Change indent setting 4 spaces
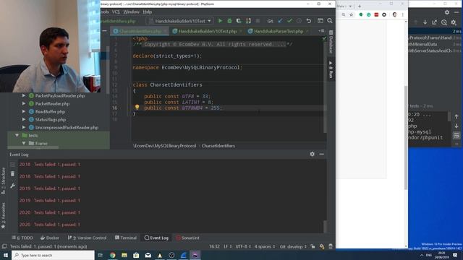This screenshot has height=260, width=463. (265, 246)
